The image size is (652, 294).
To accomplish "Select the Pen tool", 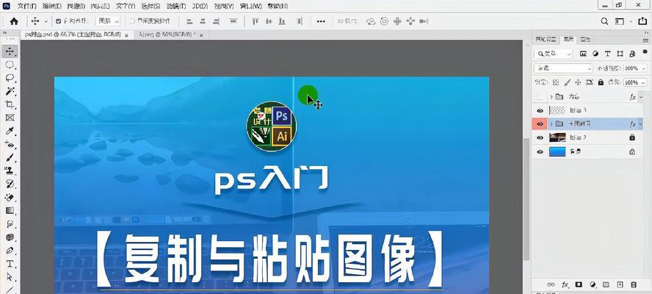I will click(x=10, y=251).
